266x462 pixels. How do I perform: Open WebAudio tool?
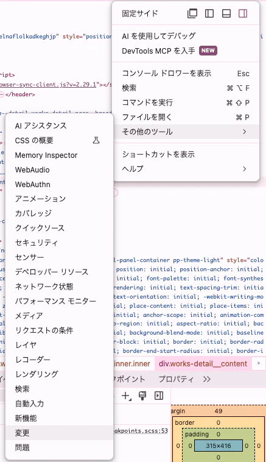pyautogui.click(x=59, y=169)
